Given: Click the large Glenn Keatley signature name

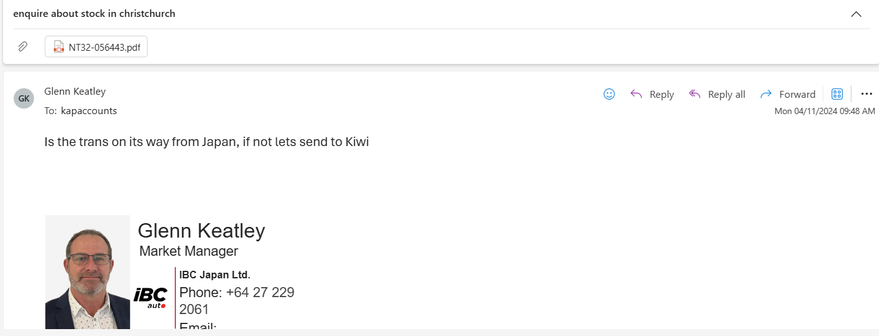Looking at the screenshot, I should (202, 231).
